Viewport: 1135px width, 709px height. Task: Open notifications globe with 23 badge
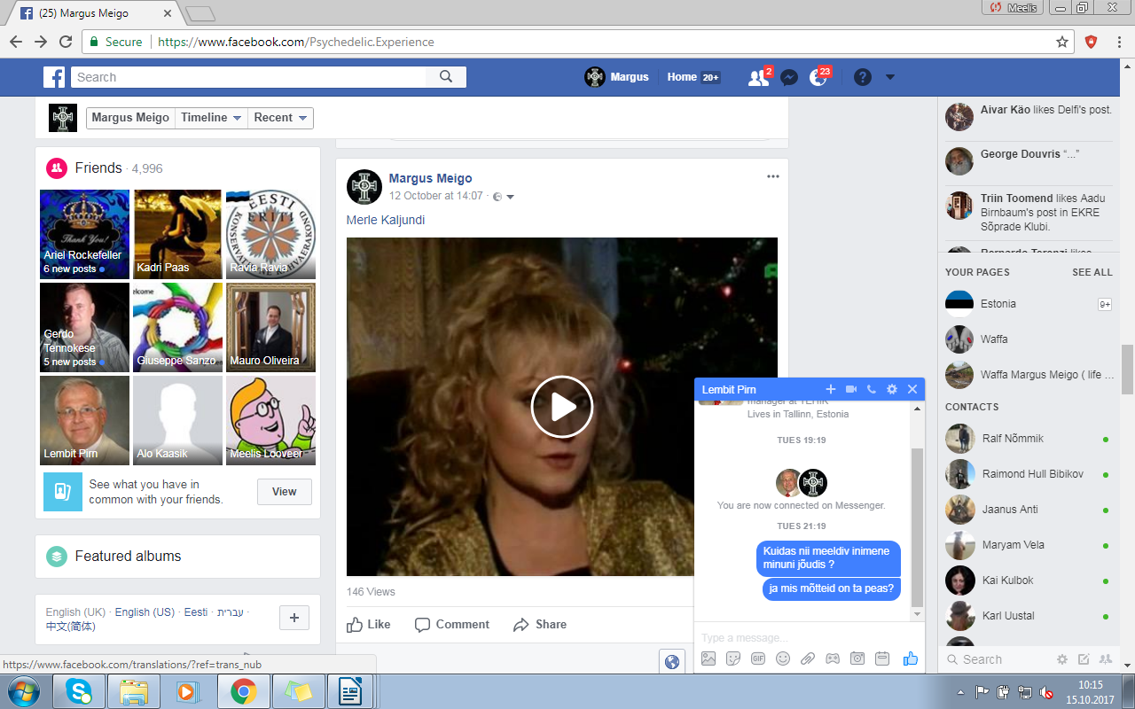point(818,77)
